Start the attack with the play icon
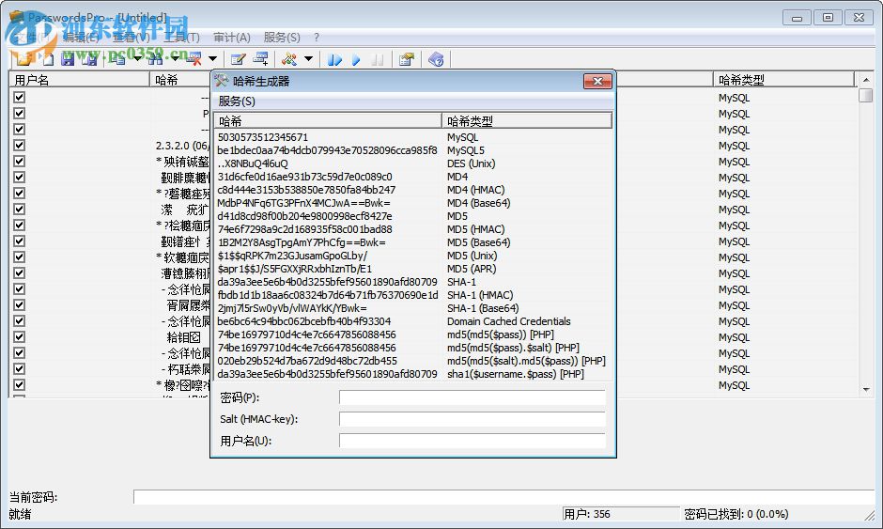The height and width of the screenshot is (529, 883). 356,59
